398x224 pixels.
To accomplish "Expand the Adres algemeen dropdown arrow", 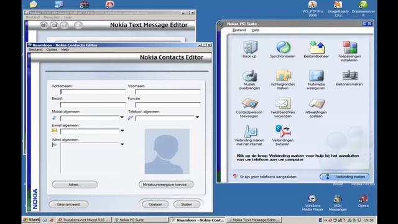I will pos(122,144).
